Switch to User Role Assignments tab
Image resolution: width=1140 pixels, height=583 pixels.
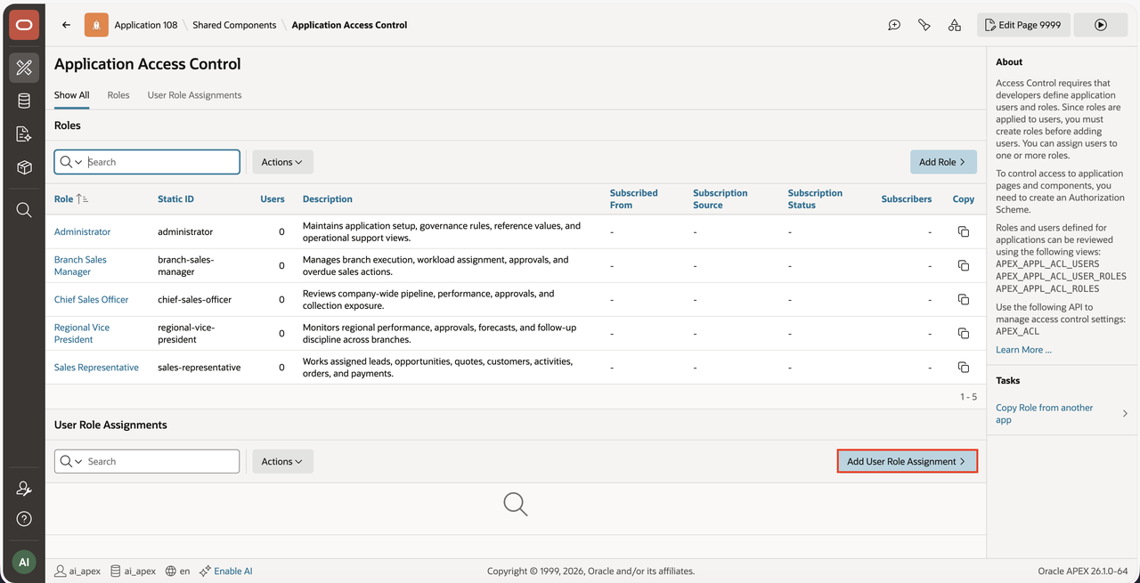point(194,95)
